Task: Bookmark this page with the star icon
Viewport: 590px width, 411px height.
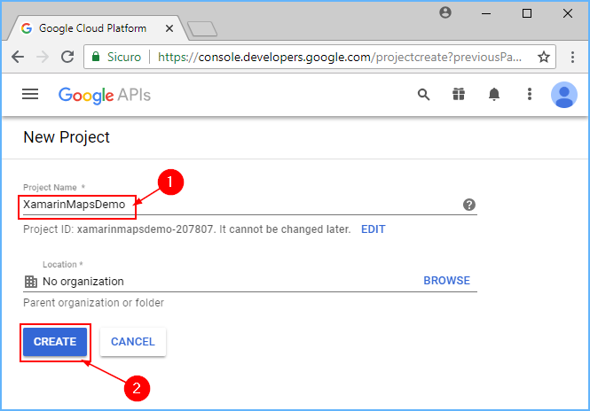Action: (544, 57)
